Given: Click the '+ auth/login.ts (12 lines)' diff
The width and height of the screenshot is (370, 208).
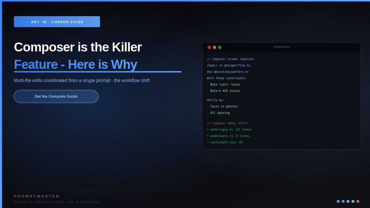Looking at the screenshot, I should (x=229, y=129).
